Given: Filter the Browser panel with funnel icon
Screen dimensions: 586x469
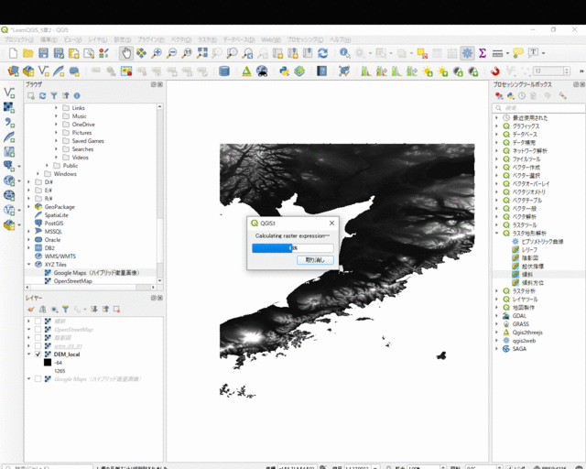Looking at the screenshot, I should [54, 96].
